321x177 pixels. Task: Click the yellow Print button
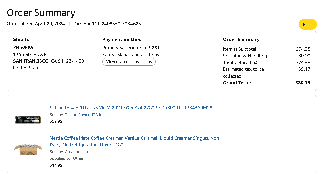(x=308, y=24)
